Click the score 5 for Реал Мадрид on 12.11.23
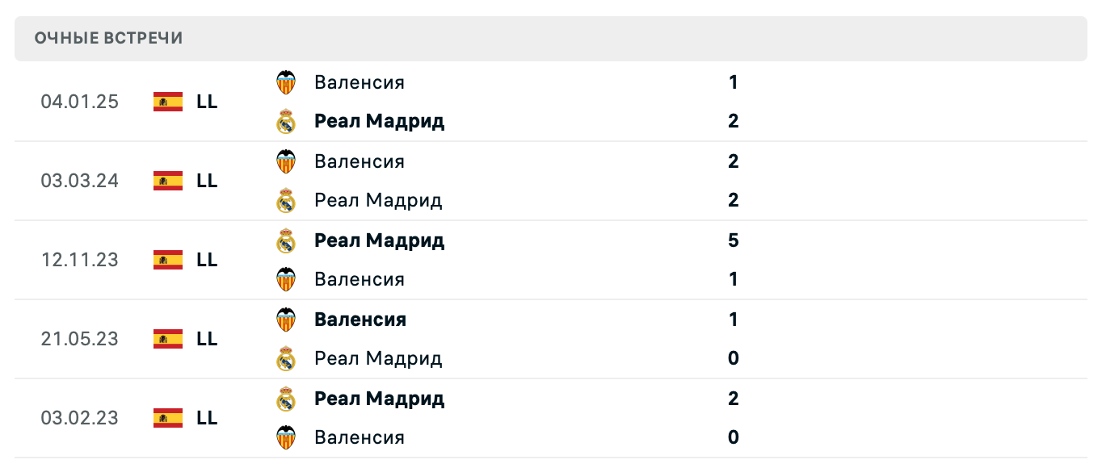The image size is (1102, 468). [732, 240]
